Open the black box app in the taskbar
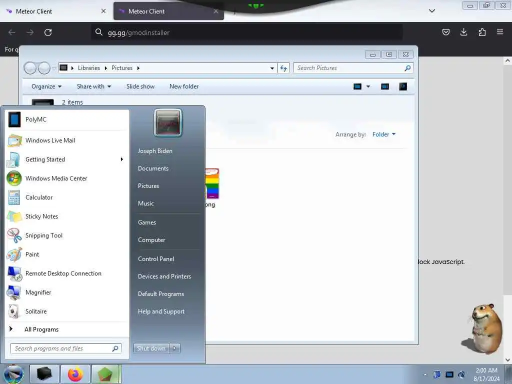Image resolution: width=512 pixels, height=384 pixels. coord(44,374)
